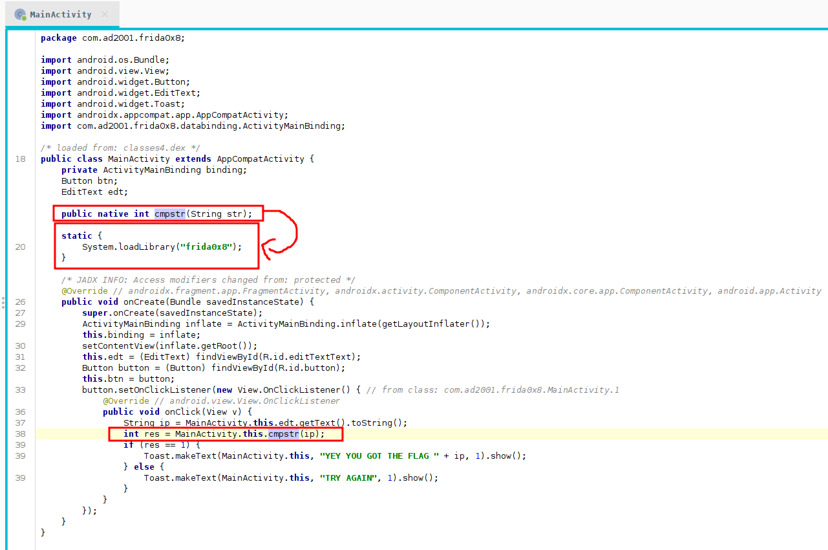Close the MainActivity tab
Screen dimensions: 828x550
tap(105, 14)
